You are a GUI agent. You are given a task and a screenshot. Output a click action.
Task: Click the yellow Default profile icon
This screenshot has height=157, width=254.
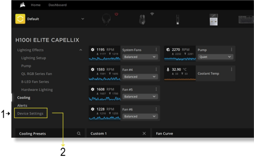point(20,19)
